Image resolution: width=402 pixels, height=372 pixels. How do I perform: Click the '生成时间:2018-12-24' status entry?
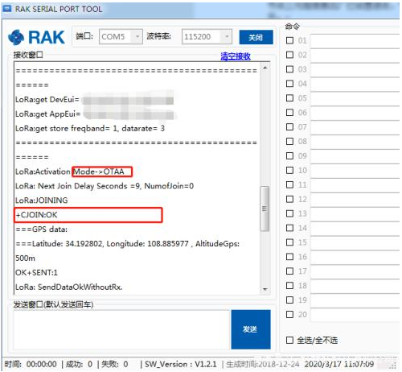[263, 364]
